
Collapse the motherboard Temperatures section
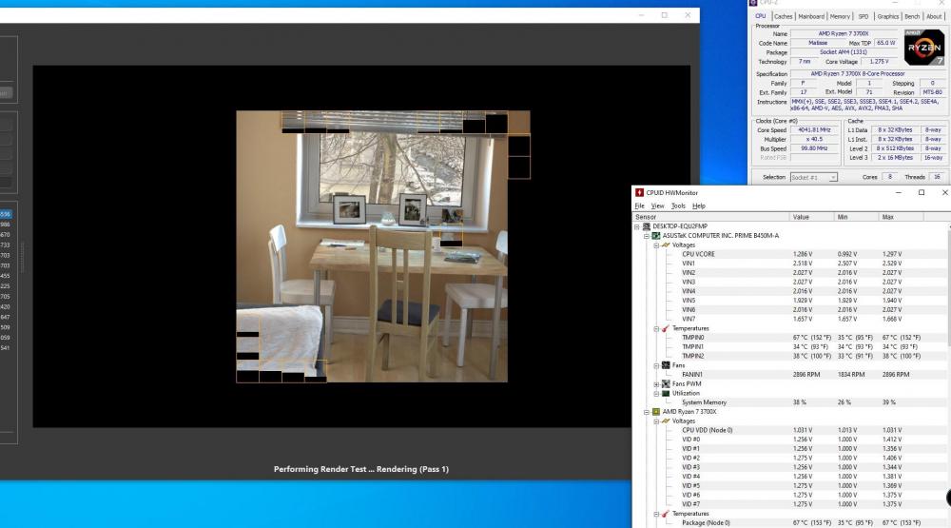click(x=656, y=328)
